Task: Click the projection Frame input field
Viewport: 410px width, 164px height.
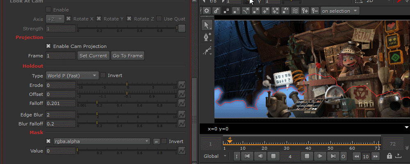Action: click(61, 56)
